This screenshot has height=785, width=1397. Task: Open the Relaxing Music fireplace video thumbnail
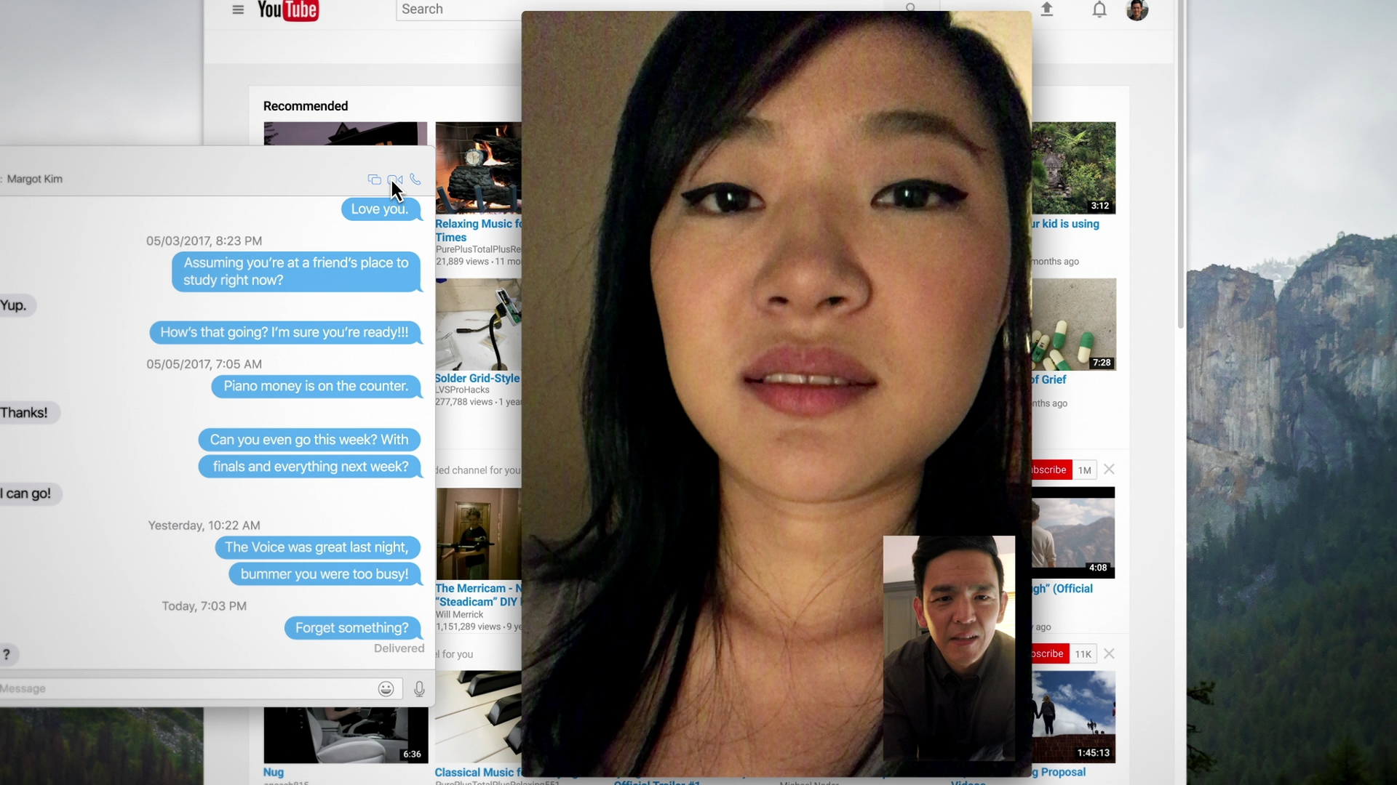478,168
